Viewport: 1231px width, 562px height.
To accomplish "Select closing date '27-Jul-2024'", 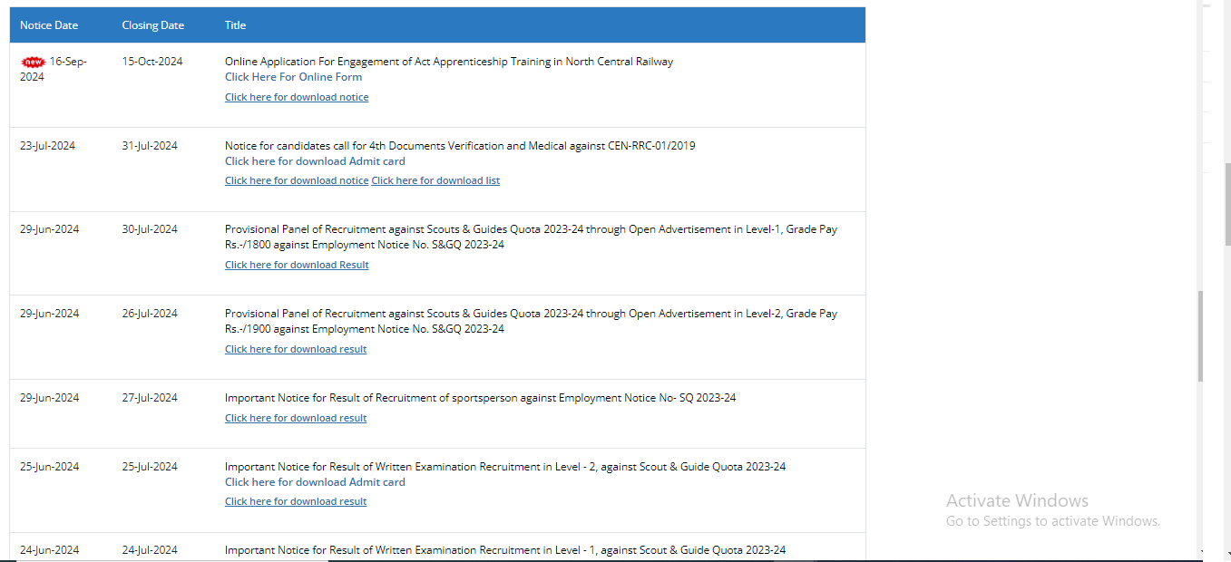I will (150, 398).
